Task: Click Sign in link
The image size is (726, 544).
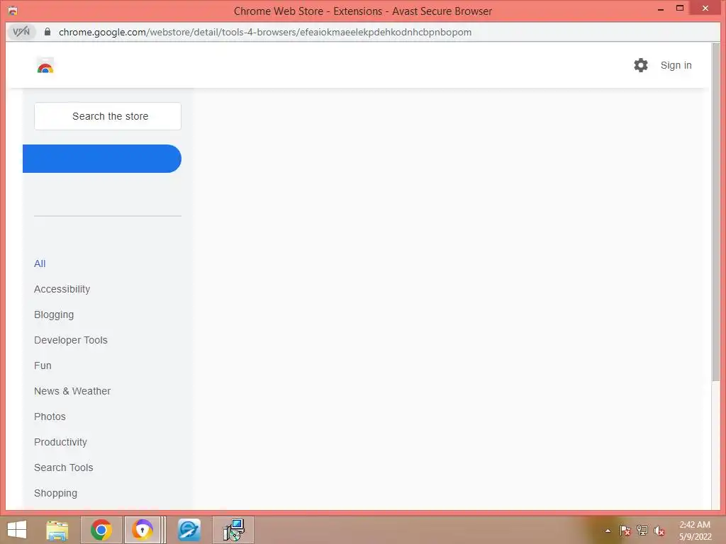Action: pos(676,65)
